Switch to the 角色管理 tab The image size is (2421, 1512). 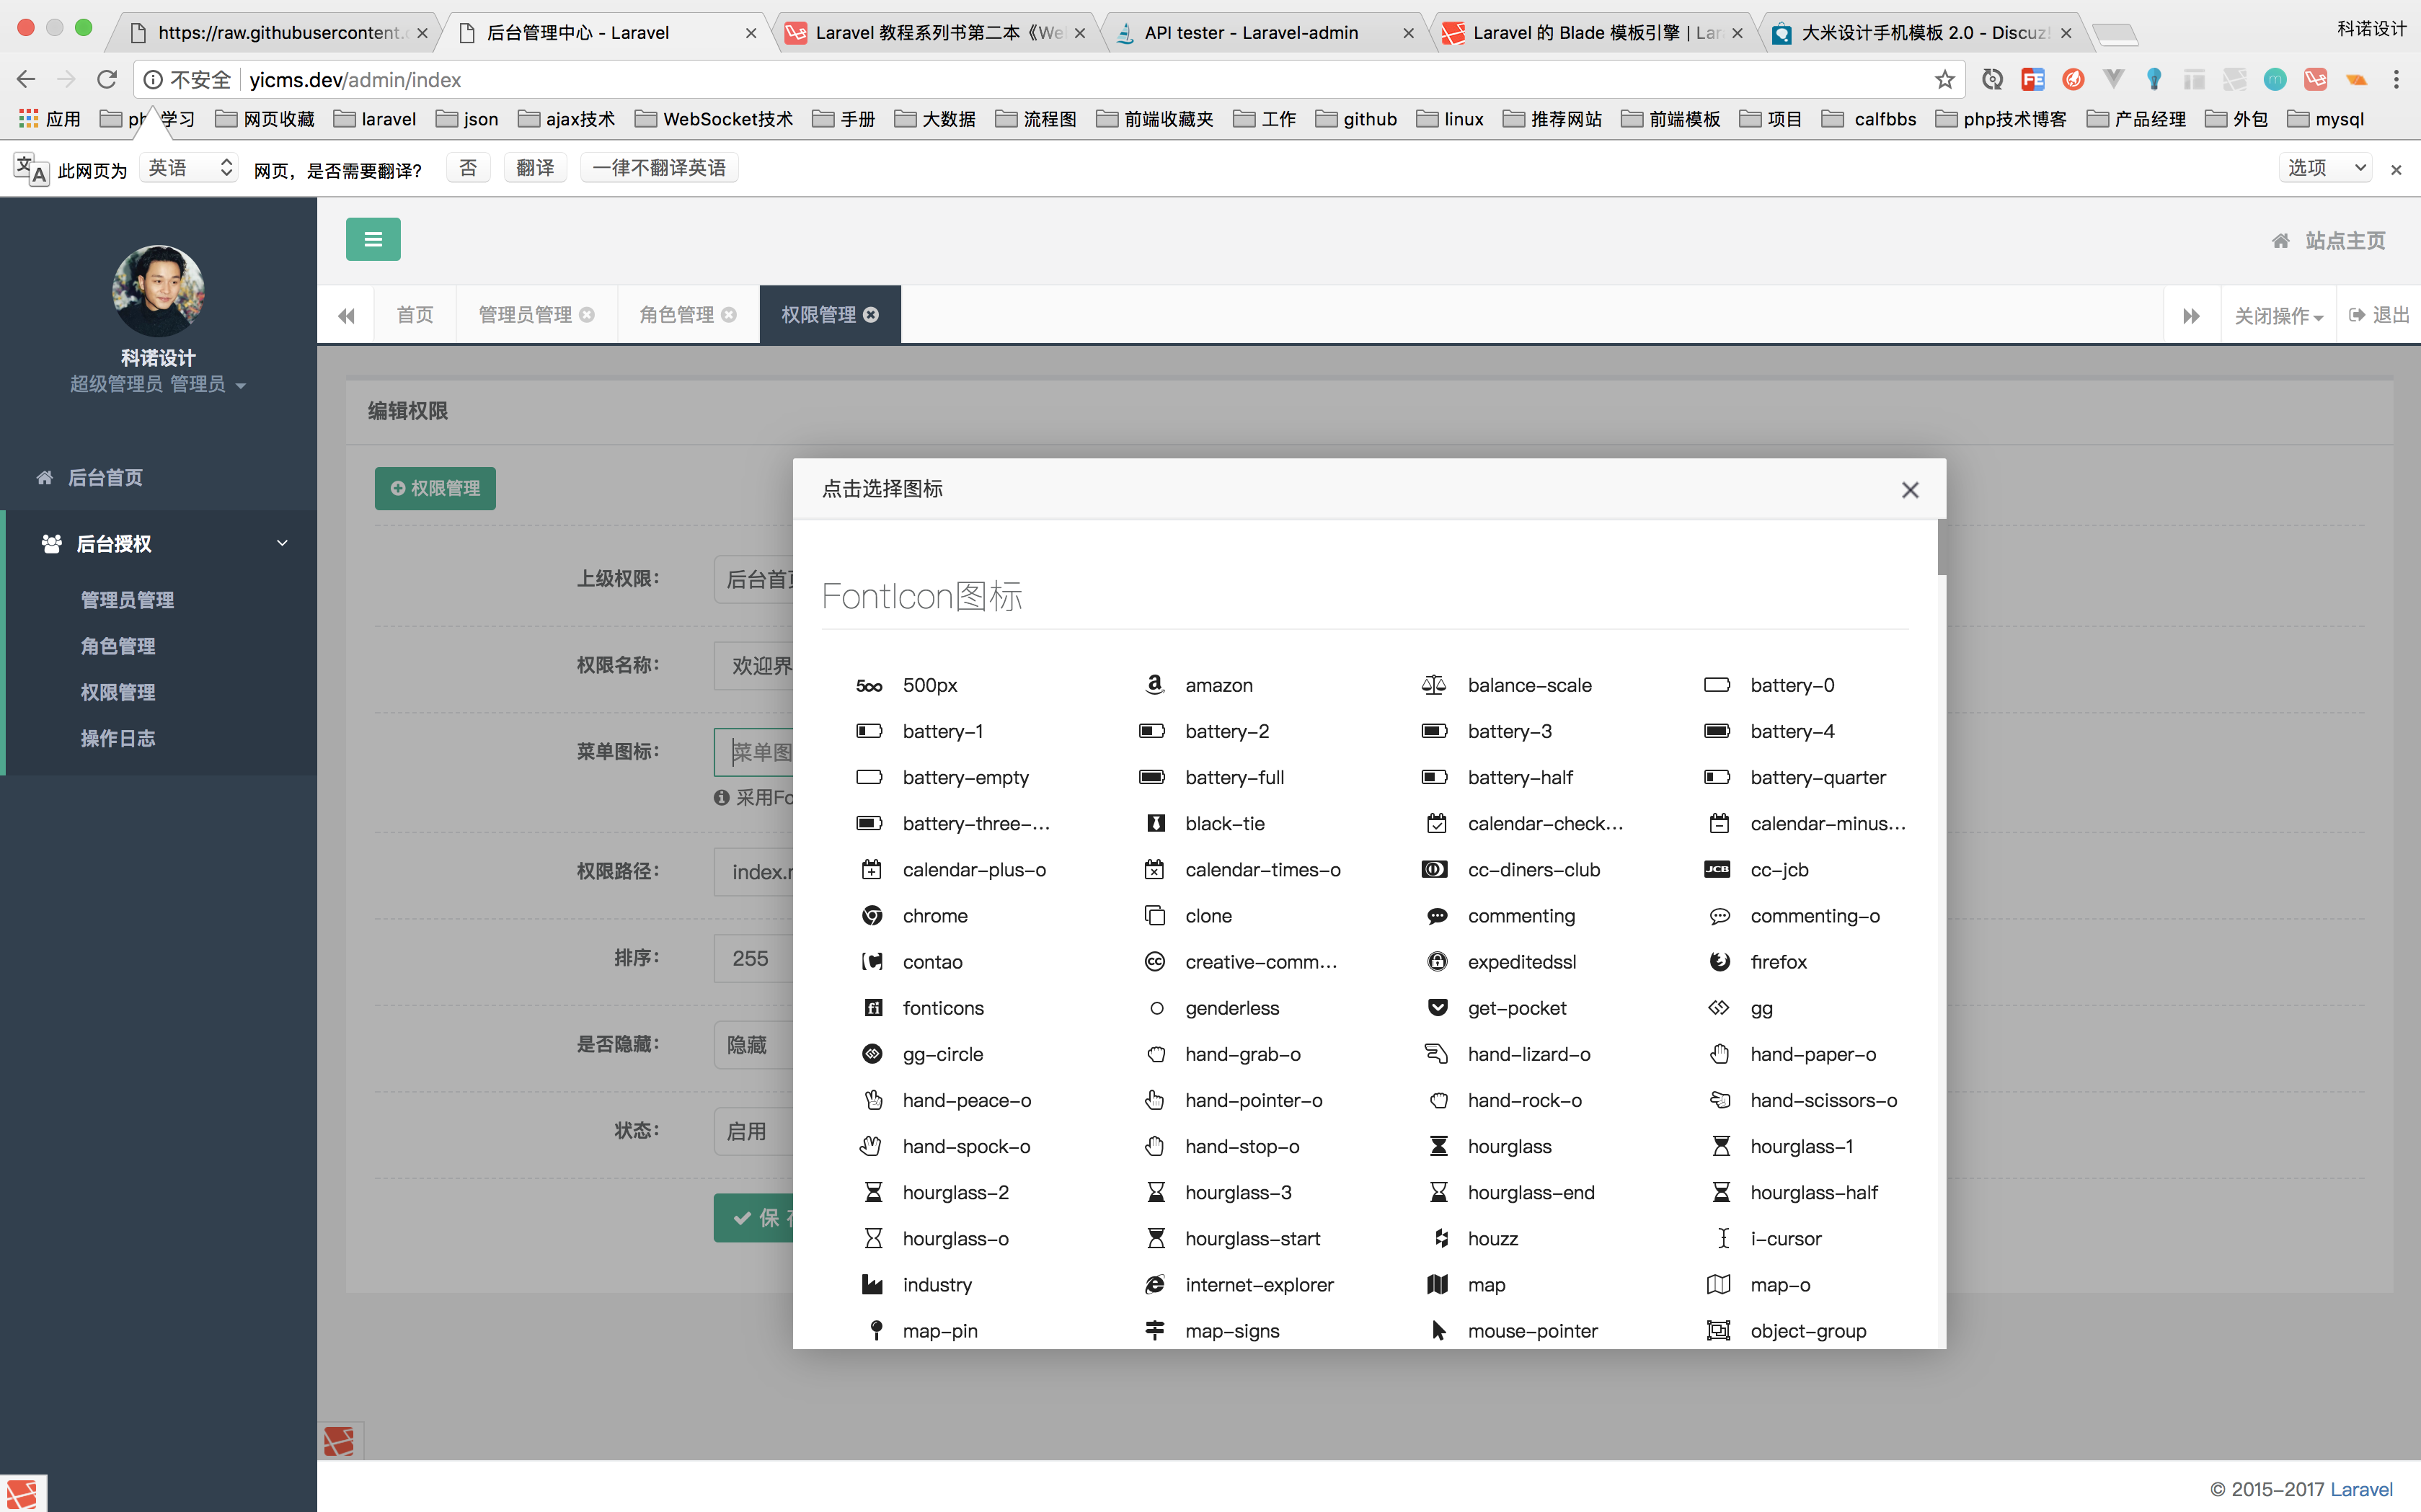(x=677, y=315)
